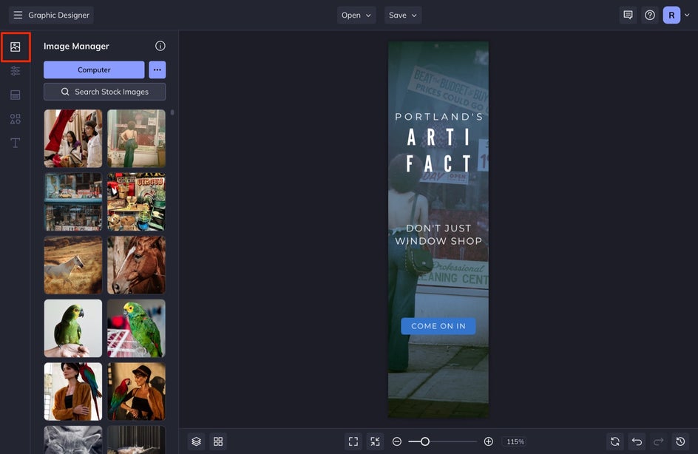
Task: Click the undo arrow icon
Action: click(x=637, y=441)
